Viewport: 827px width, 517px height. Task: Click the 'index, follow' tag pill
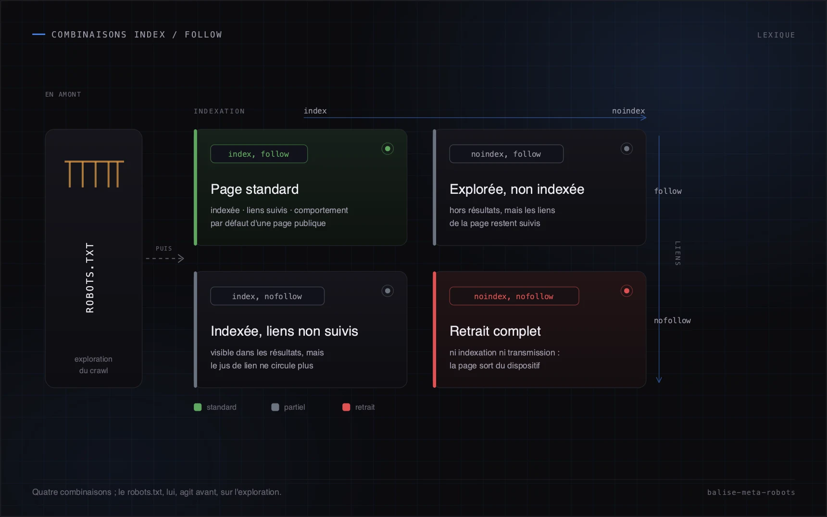[x=259, y=154]
